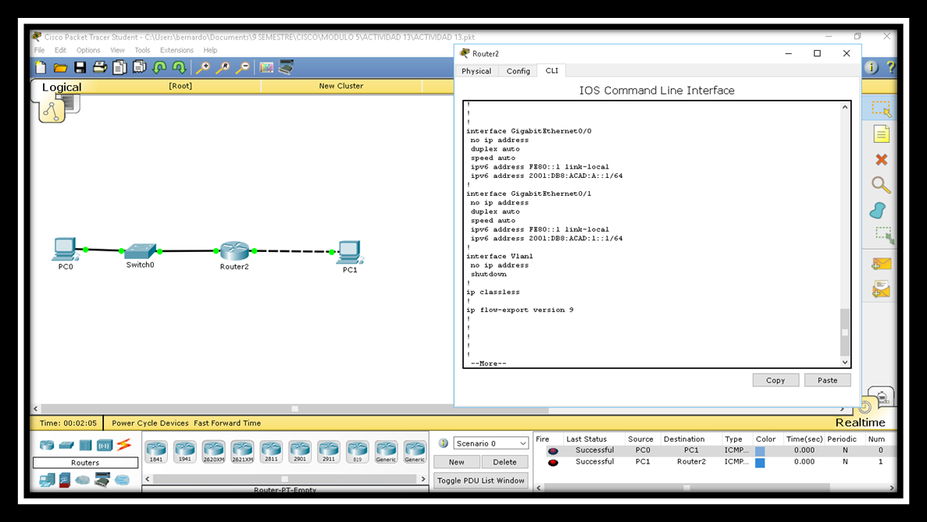This screenshot has width=927, height=522.
Task: Open the Extensions menu
Action: pyautogui.click(x=176, y=50)
